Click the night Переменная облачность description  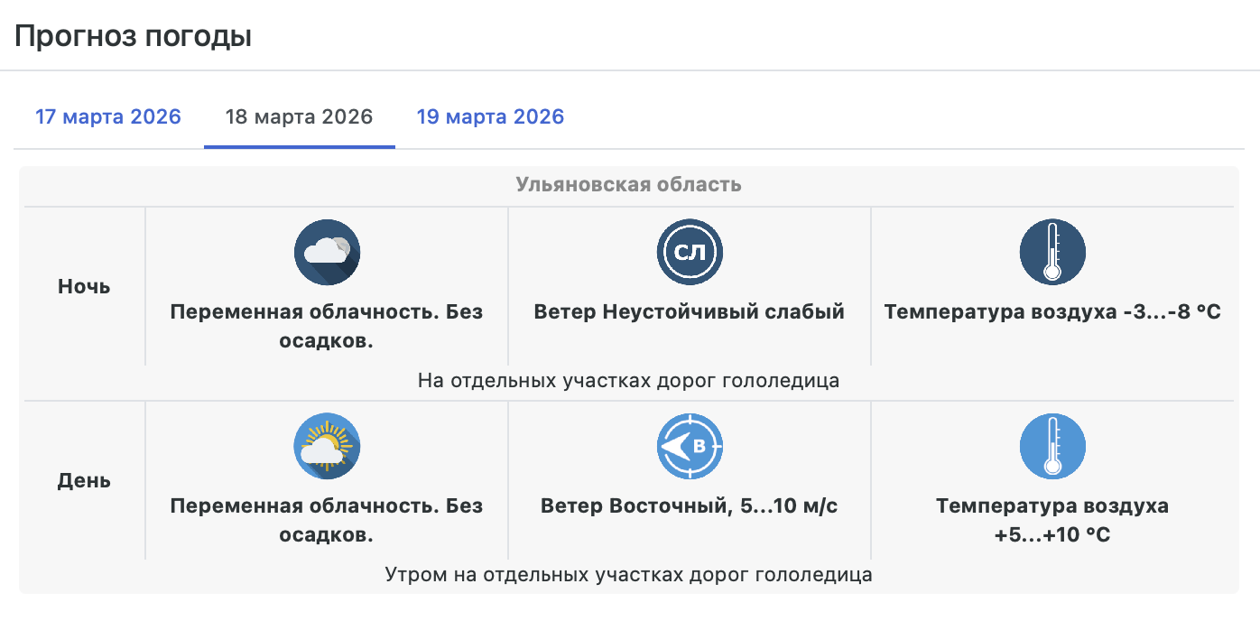click(x=327, y=326)
